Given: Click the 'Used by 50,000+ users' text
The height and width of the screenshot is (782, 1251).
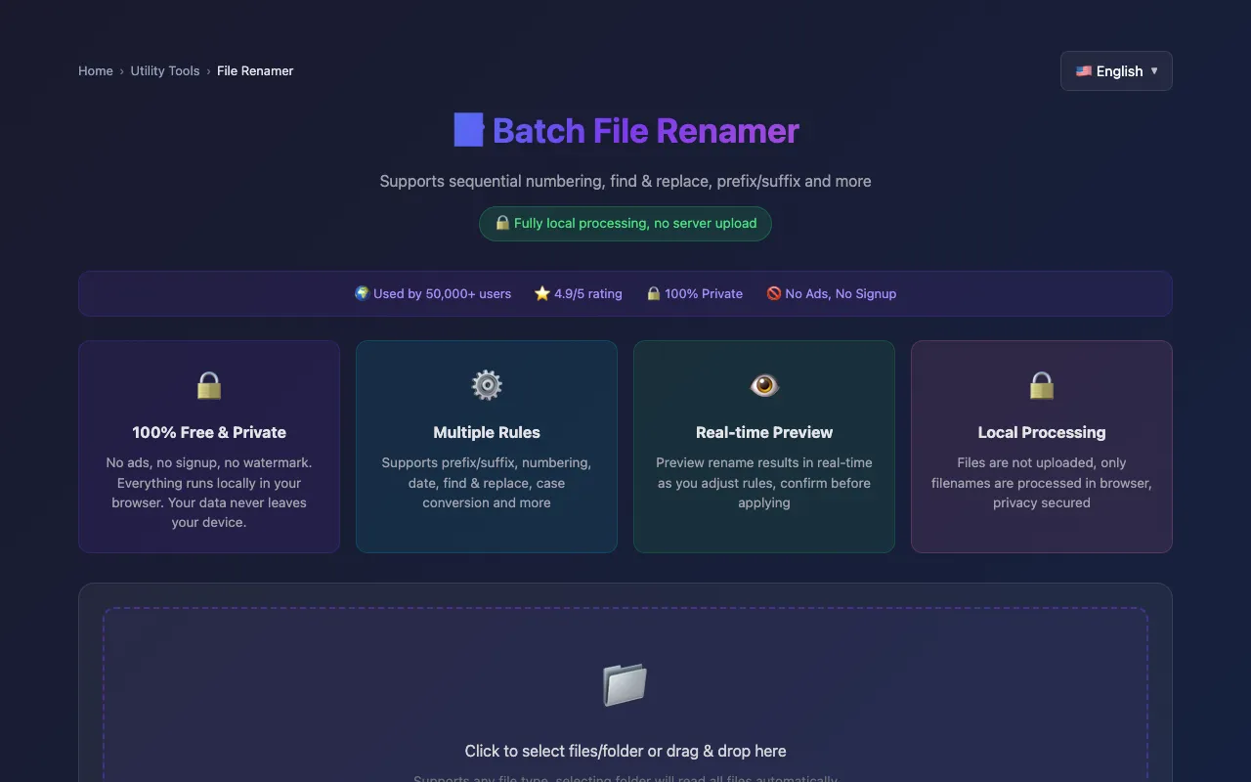Looking at the screenshot, I should pyautogui.click(x=442, y=293).
